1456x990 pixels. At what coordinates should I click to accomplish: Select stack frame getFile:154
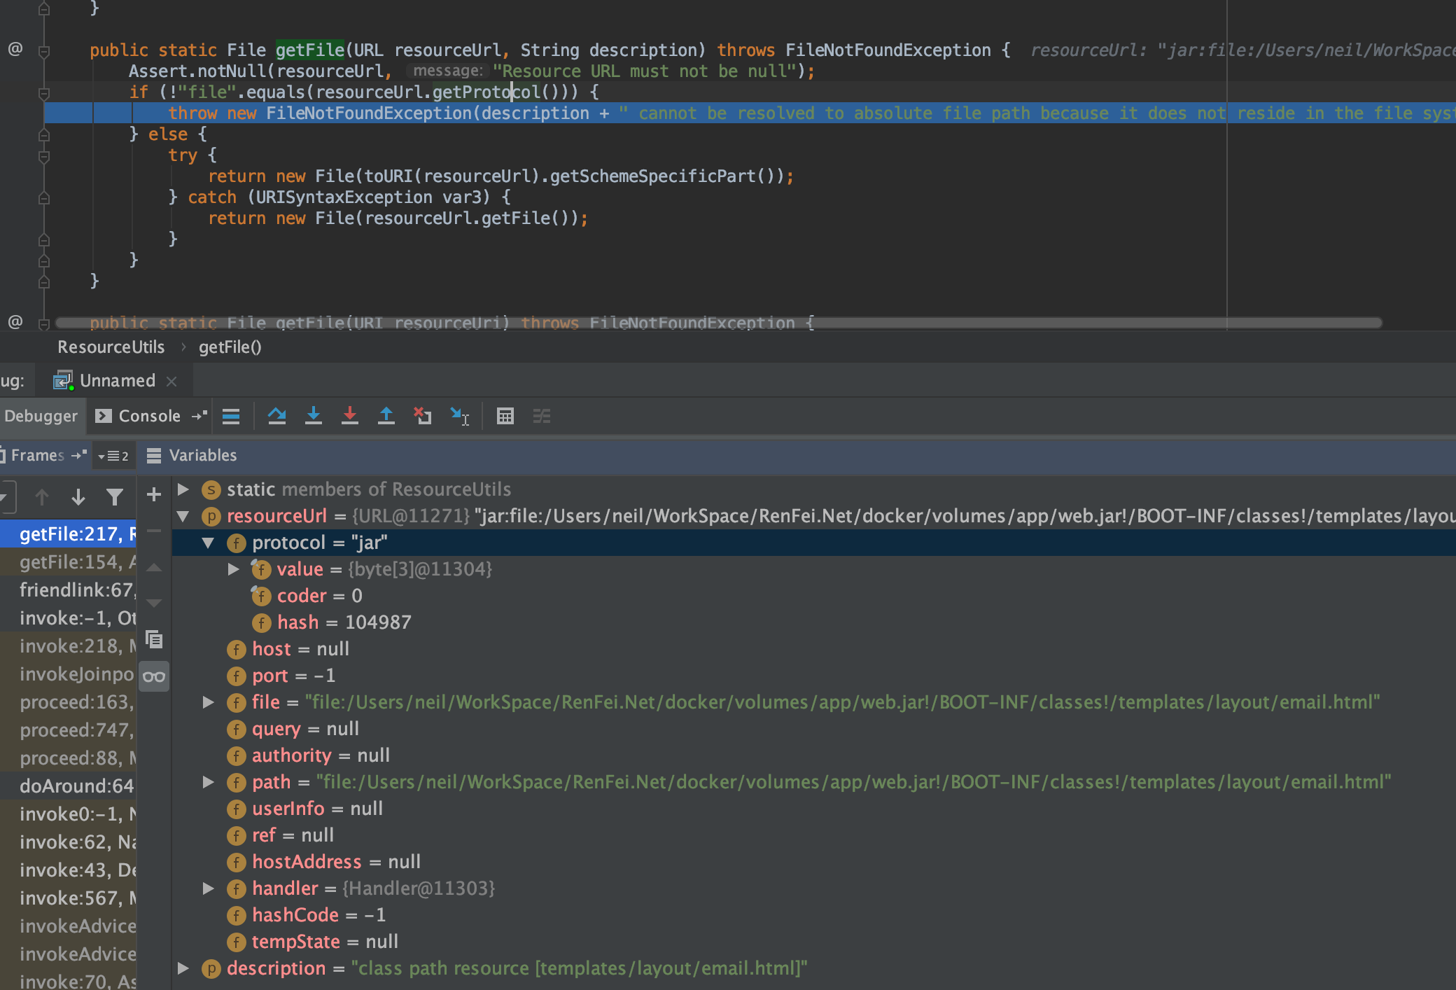coord(68,562)
